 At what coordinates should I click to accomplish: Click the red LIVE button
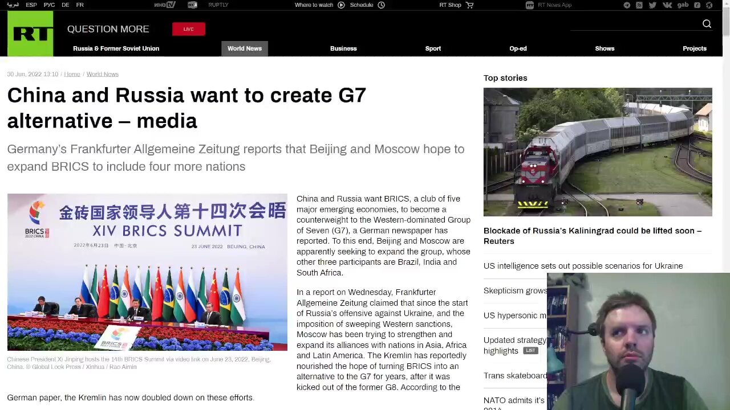tap(188, 29)
